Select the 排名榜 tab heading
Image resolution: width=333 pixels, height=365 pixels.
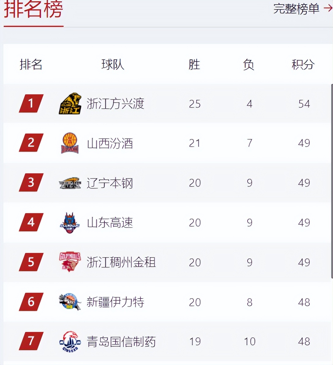tap(33, 9)
